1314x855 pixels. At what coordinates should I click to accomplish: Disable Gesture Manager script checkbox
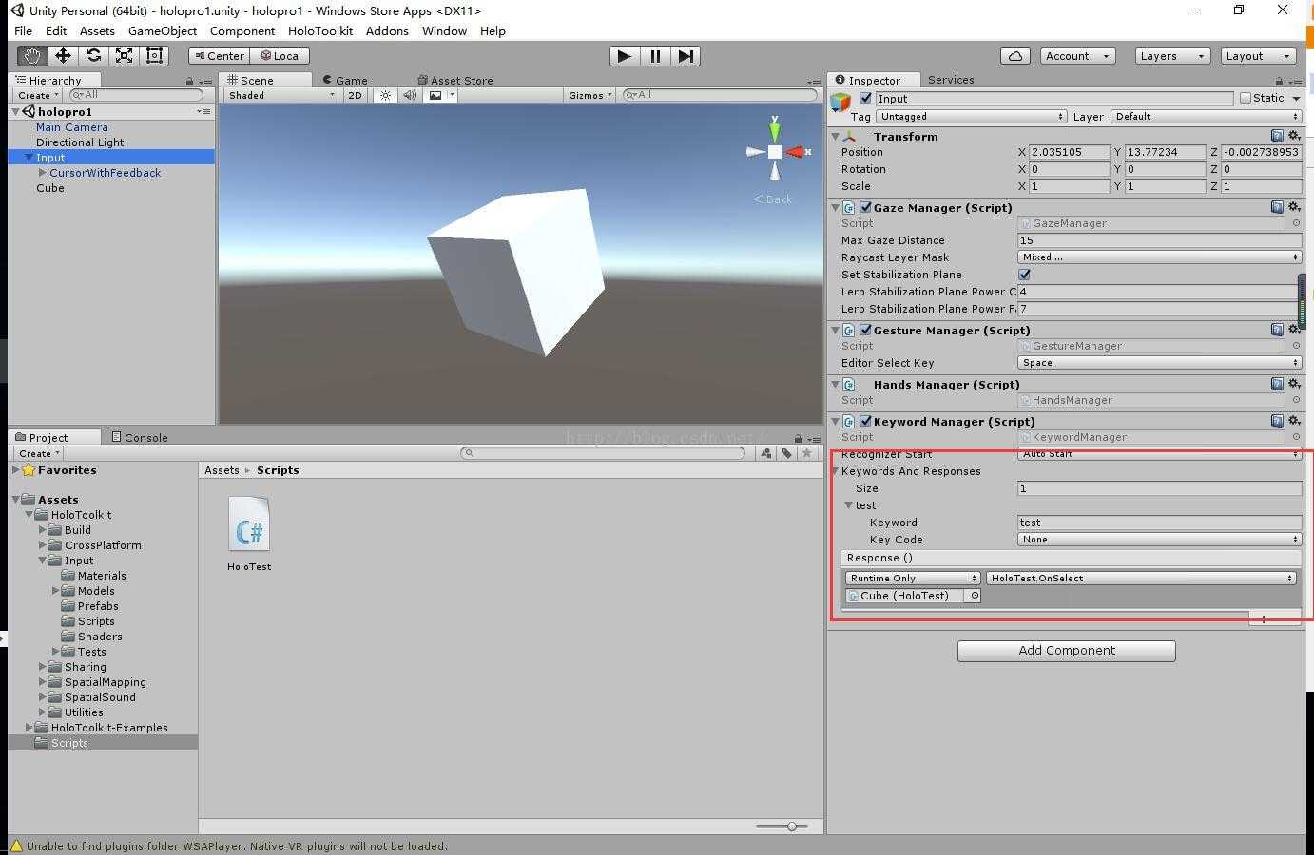[865, 330]
